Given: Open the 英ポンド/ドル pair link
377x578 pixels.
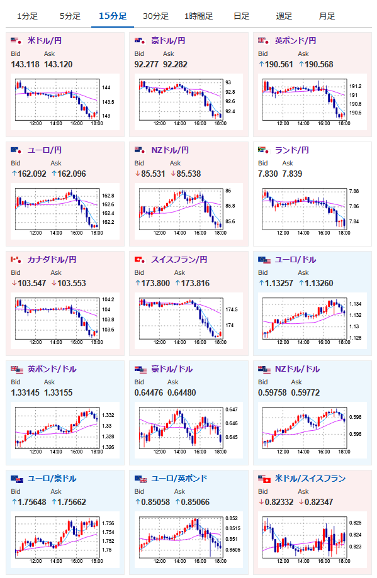Looking at the screenshot, I should [52, 369].
